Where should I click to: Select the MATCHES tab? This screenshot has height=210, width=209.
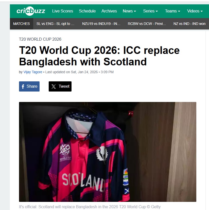coord(21,24)
